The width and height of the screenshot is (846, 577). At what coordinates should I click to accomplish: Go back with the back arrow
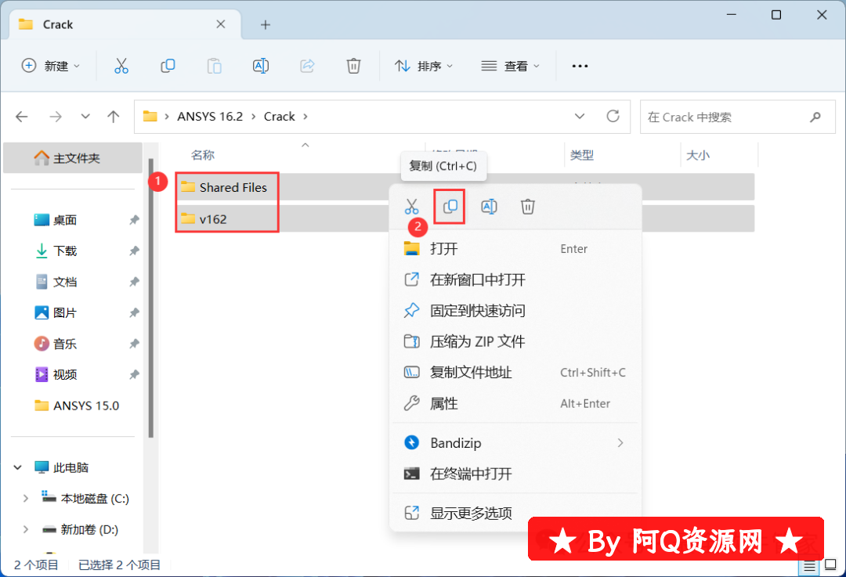tap(22, 117)
